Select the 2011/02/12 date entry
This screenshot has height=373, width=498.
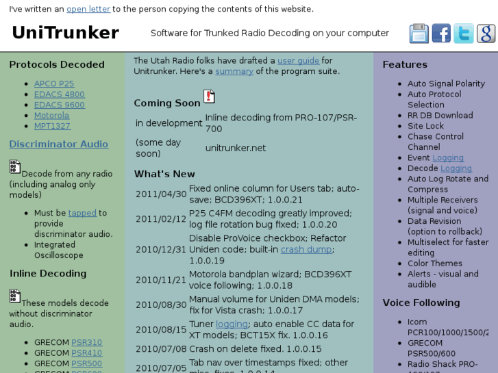pos(161,219)
